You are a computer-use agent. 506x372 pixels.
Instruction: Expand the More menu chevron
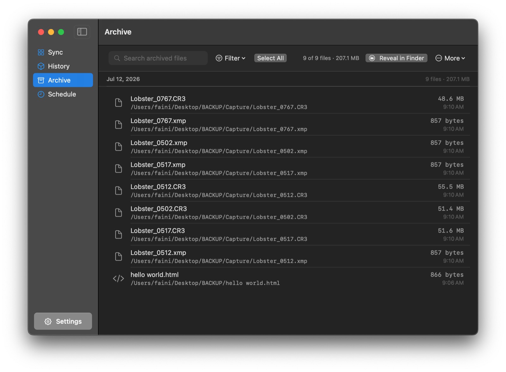click(463, 58)
